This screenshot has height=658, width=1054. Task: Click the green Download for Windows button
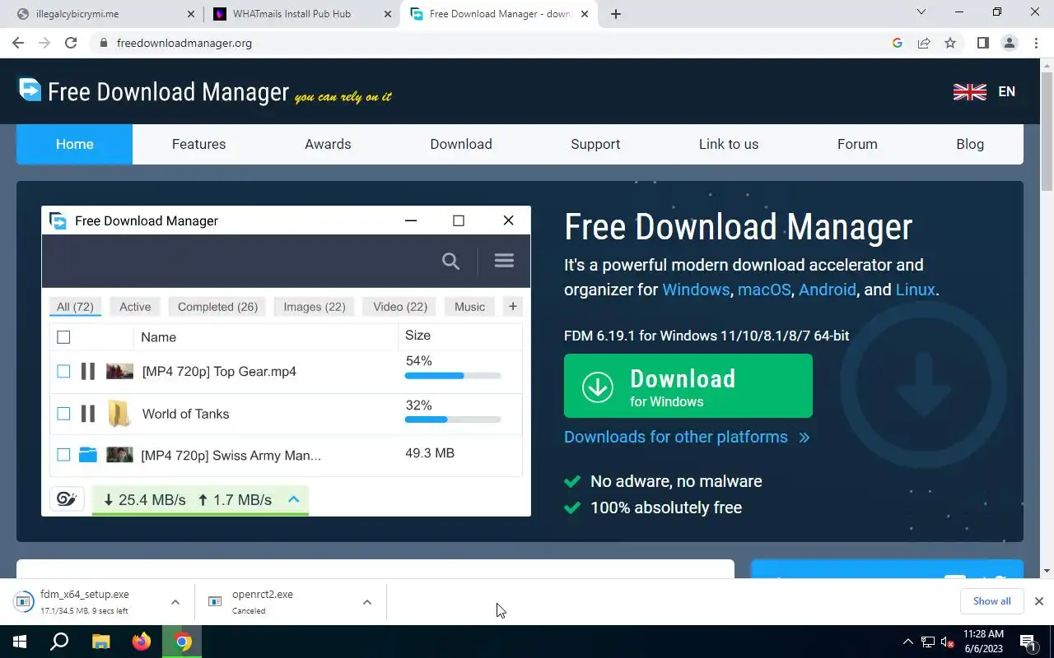(688, 386)
